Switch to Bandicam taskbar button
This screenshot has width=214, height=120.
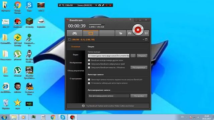73,117
